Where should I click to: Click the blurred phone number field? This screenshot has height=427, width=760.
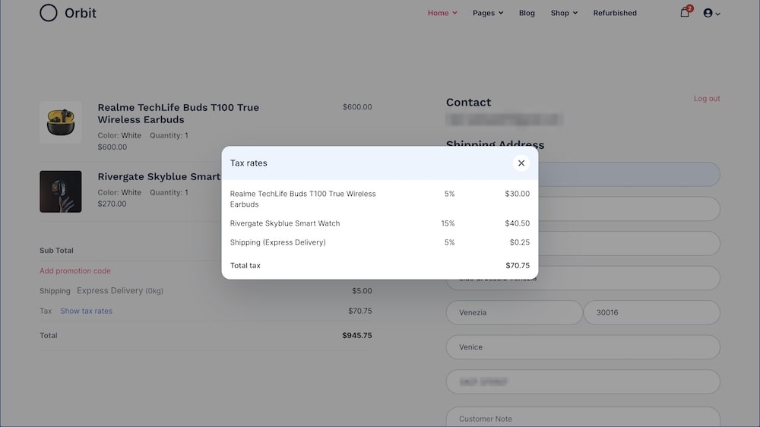tap(583, 382)
